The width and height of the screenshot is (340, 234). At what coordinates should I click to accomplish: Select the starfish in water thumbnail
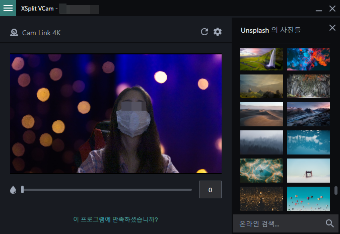click(261, 171)
